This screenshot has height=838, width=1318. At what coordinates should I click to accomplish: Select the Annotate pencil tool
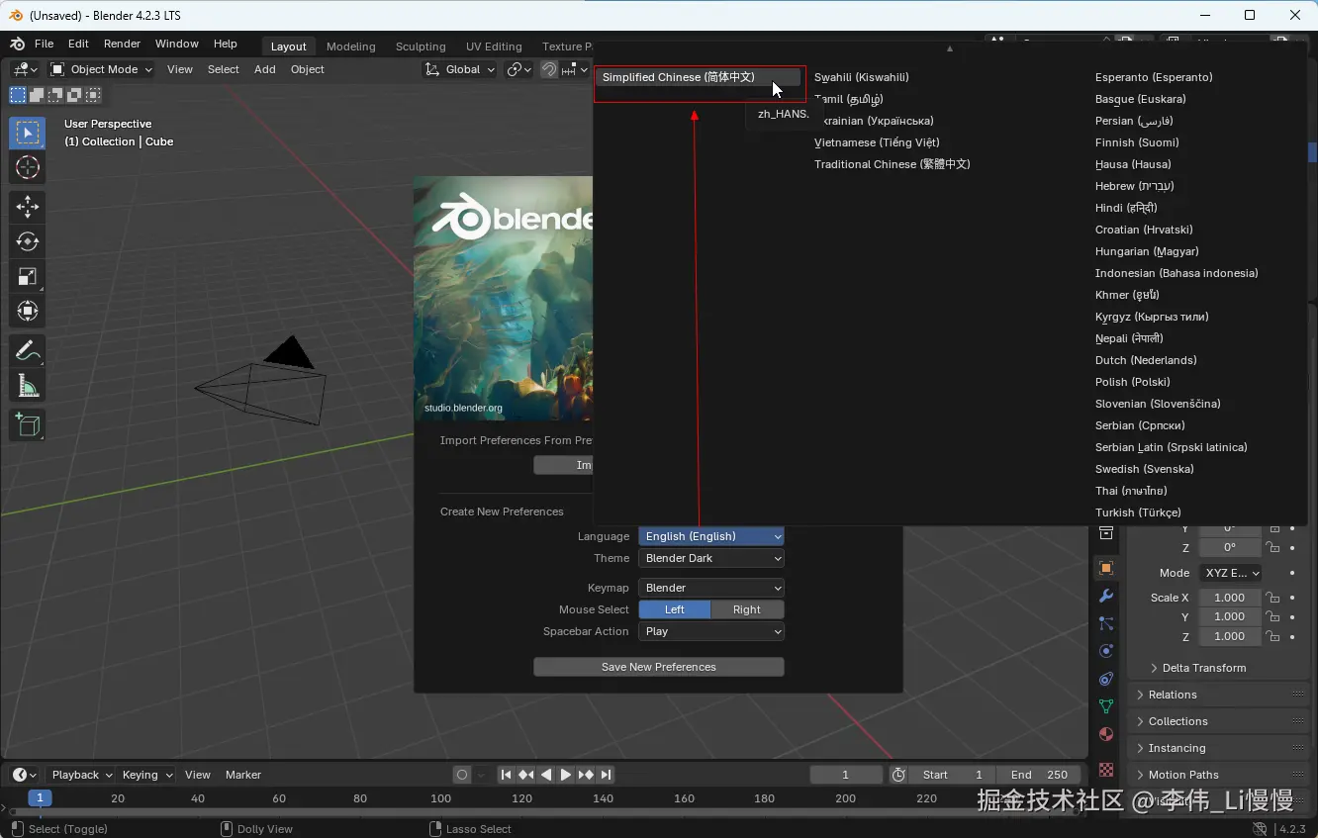tap(28, 350)
